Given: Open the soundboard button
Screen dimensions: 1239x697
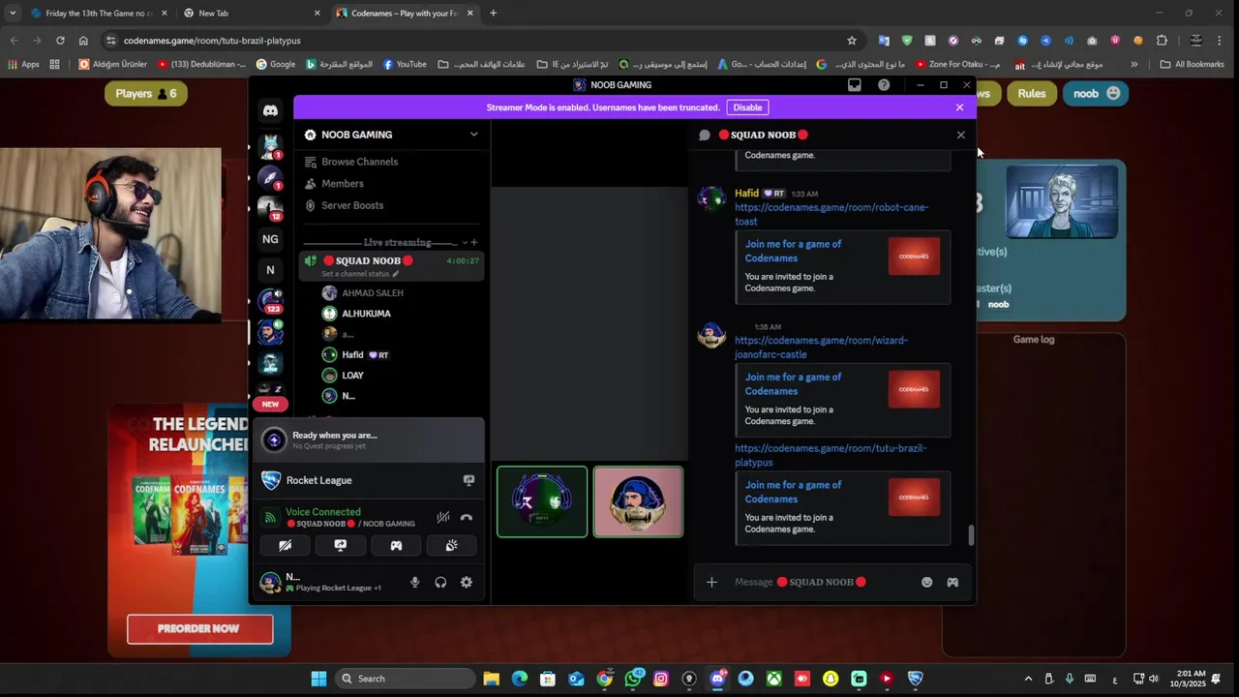Looking at the screenshot, I should click(x=451, y=546).
